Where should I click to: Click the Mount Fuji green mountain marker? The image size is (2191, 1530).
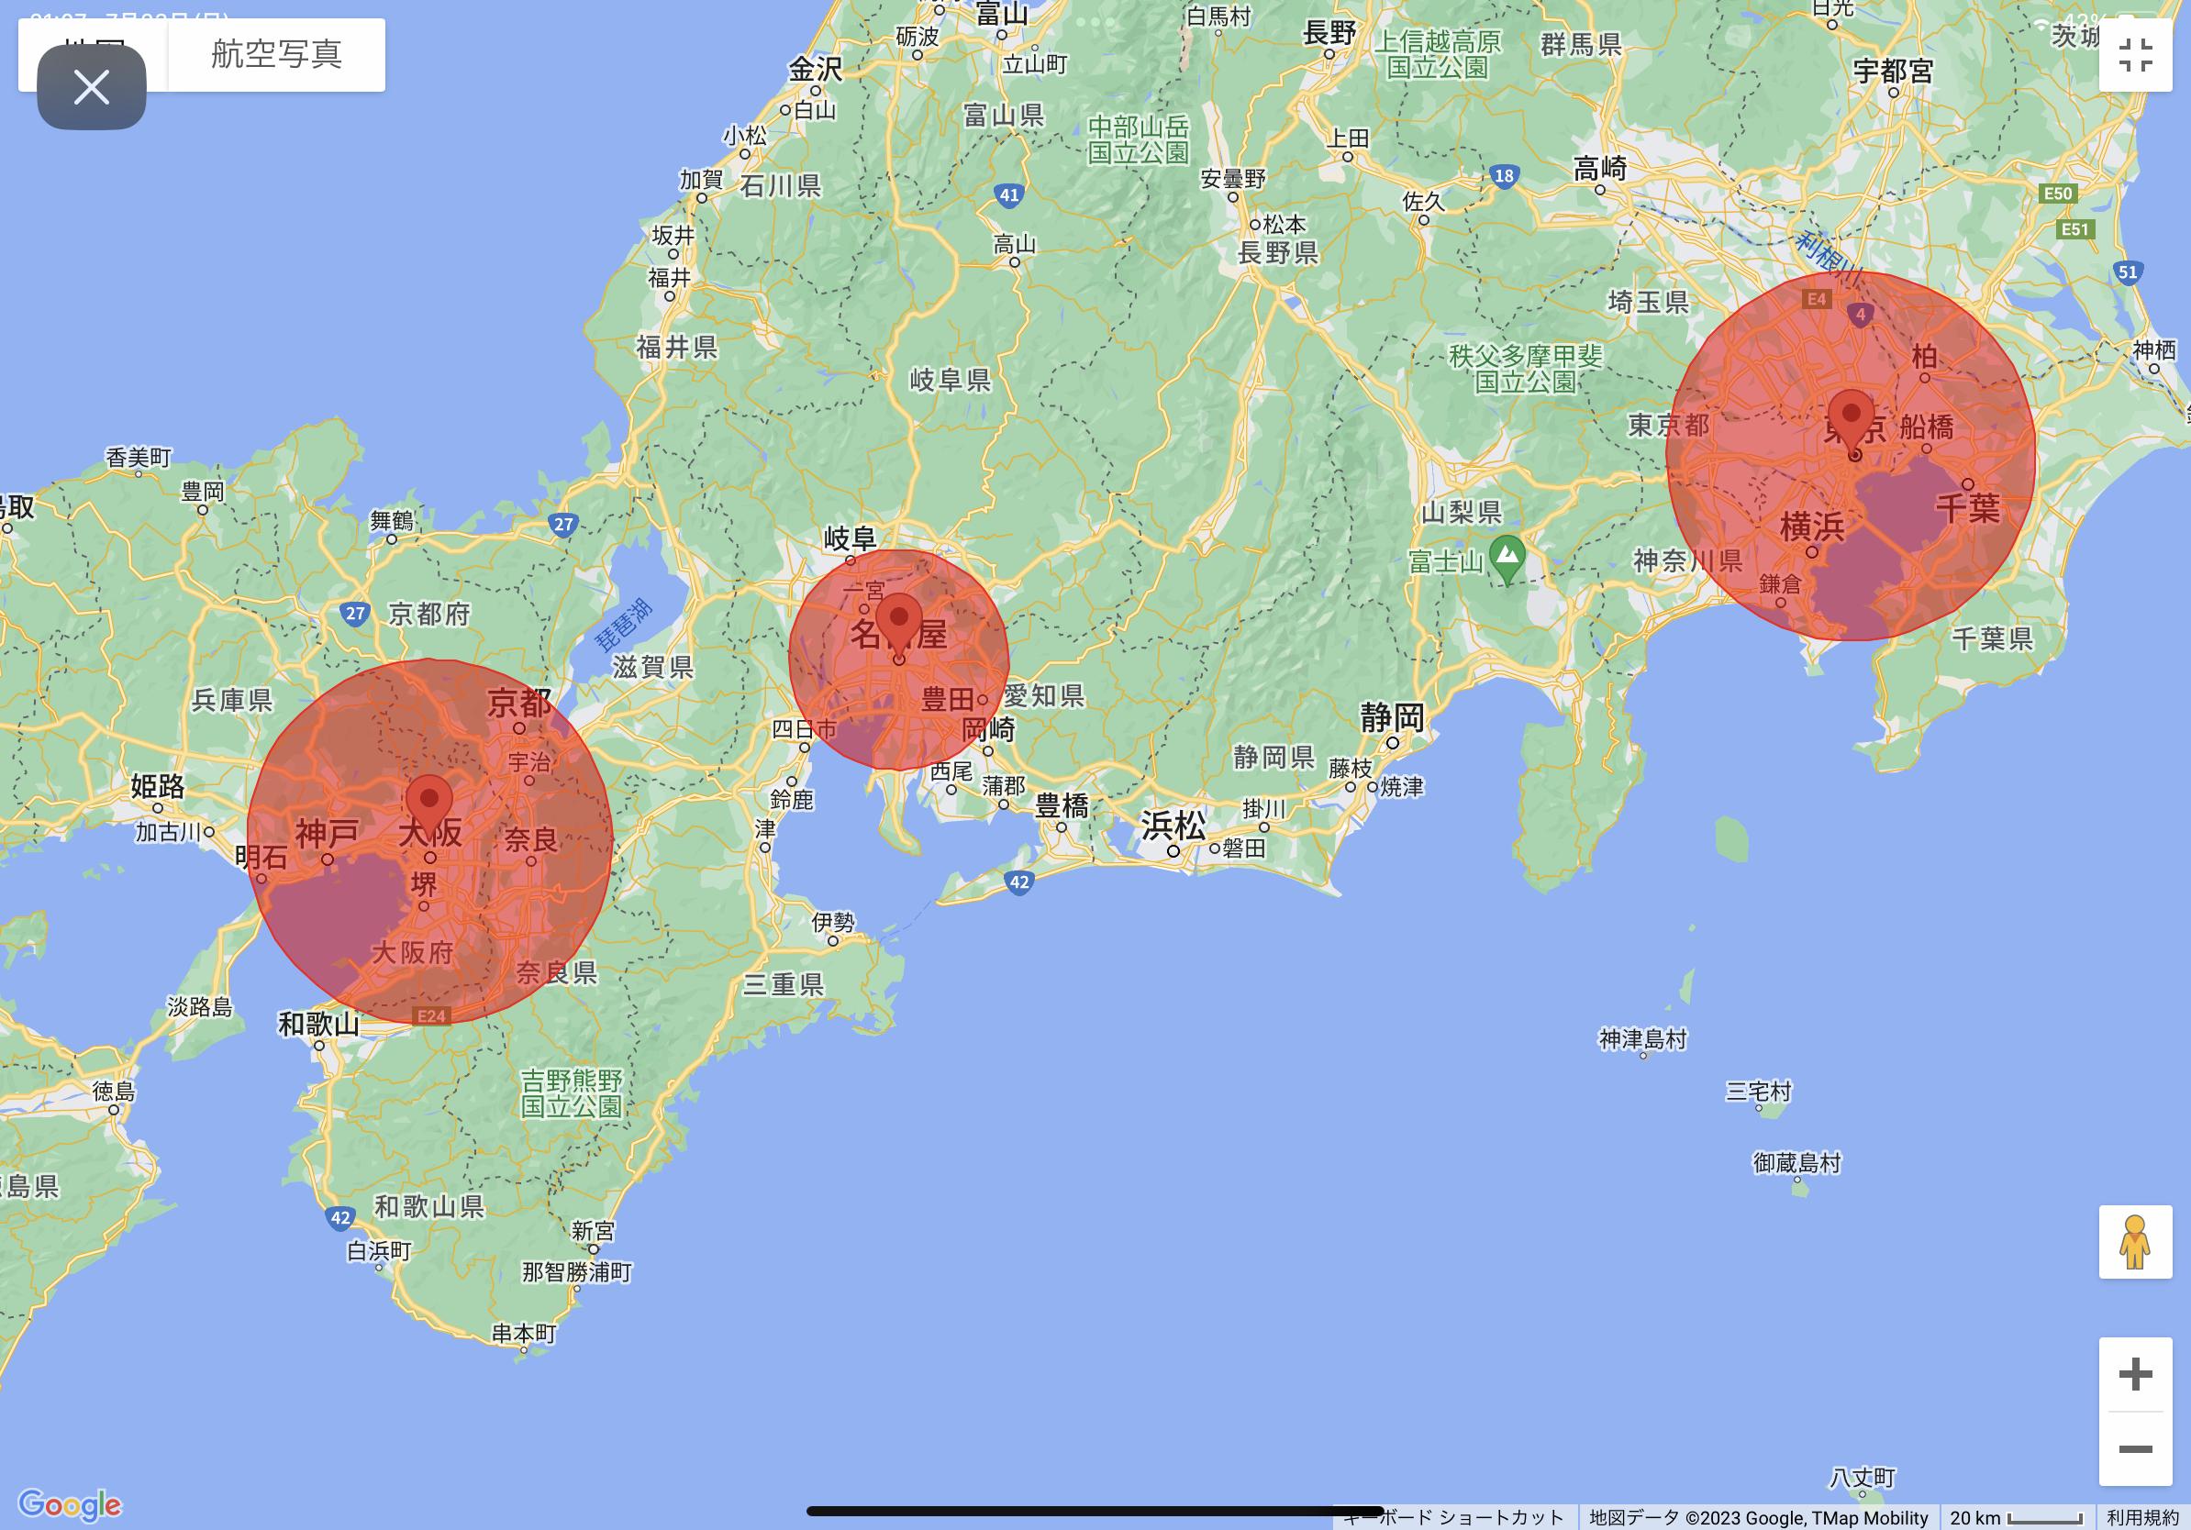(1507, 556)
